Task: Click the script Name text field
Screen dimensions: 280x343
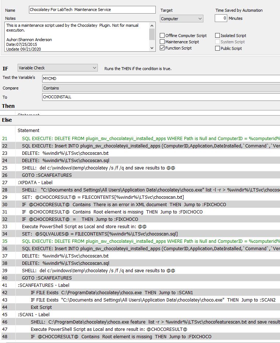Action: point(92,10)
